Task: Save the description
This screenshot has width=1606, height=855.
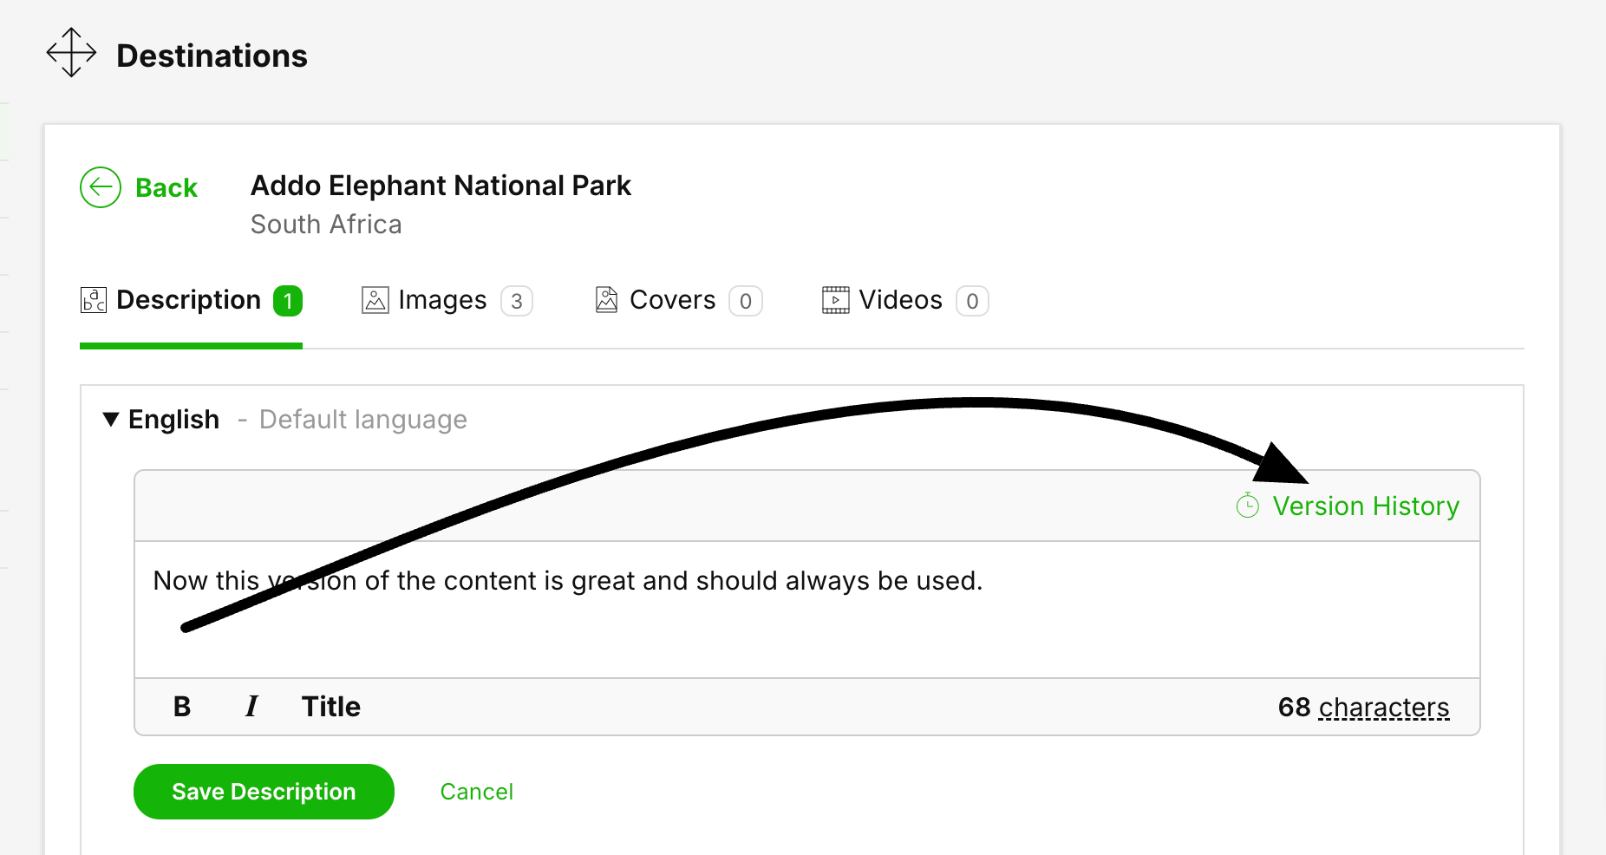Action: (x=264, y=792)
